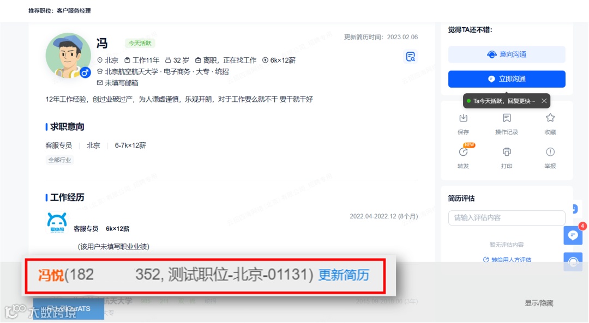Click 更新简历 link in highlighted bar
This screenshot has height=323, width=589.
(344, 275)
